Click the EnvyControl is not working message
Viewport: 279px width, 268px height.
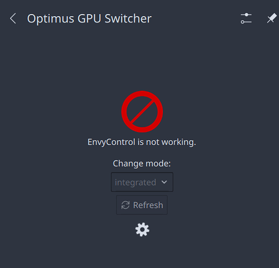[x=142, y=142]
